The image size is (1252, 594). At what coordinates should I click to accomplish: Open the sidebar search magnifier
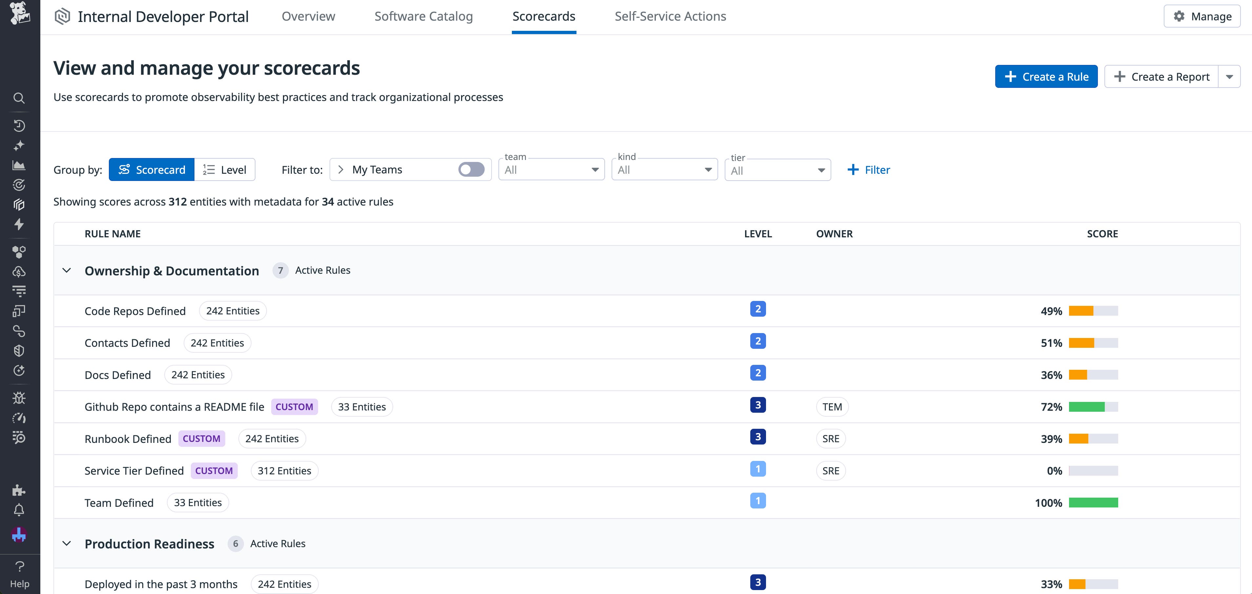coord(19,98)
